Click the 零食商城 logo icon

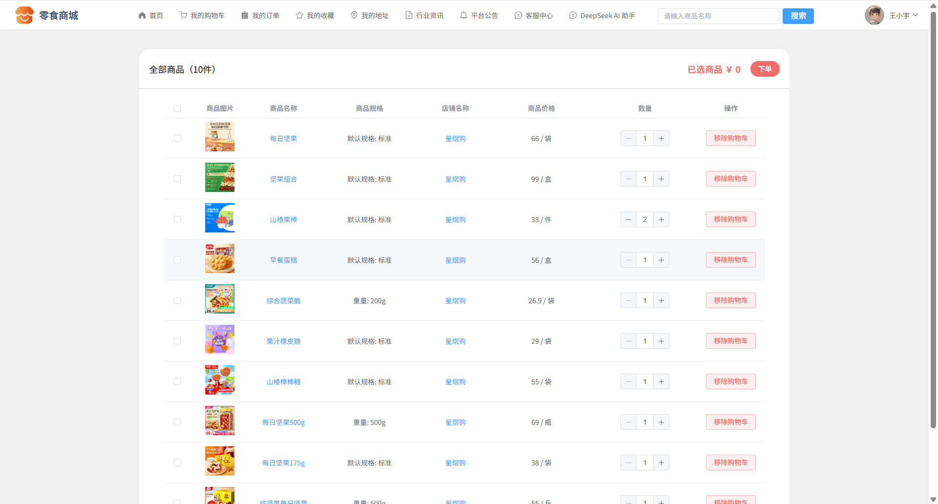click(24, 15)
